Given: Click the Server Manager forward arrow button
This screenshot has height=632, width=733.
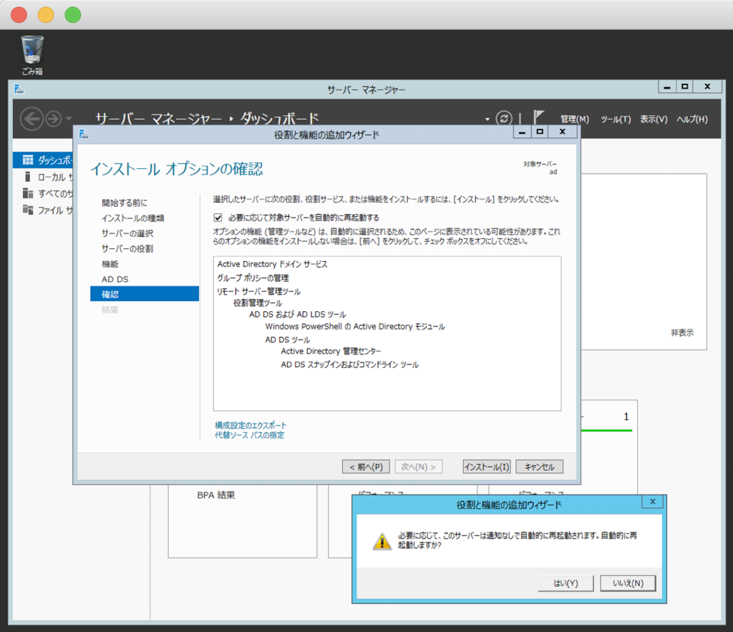Looking at the screenshot, I should coord(53,119).
